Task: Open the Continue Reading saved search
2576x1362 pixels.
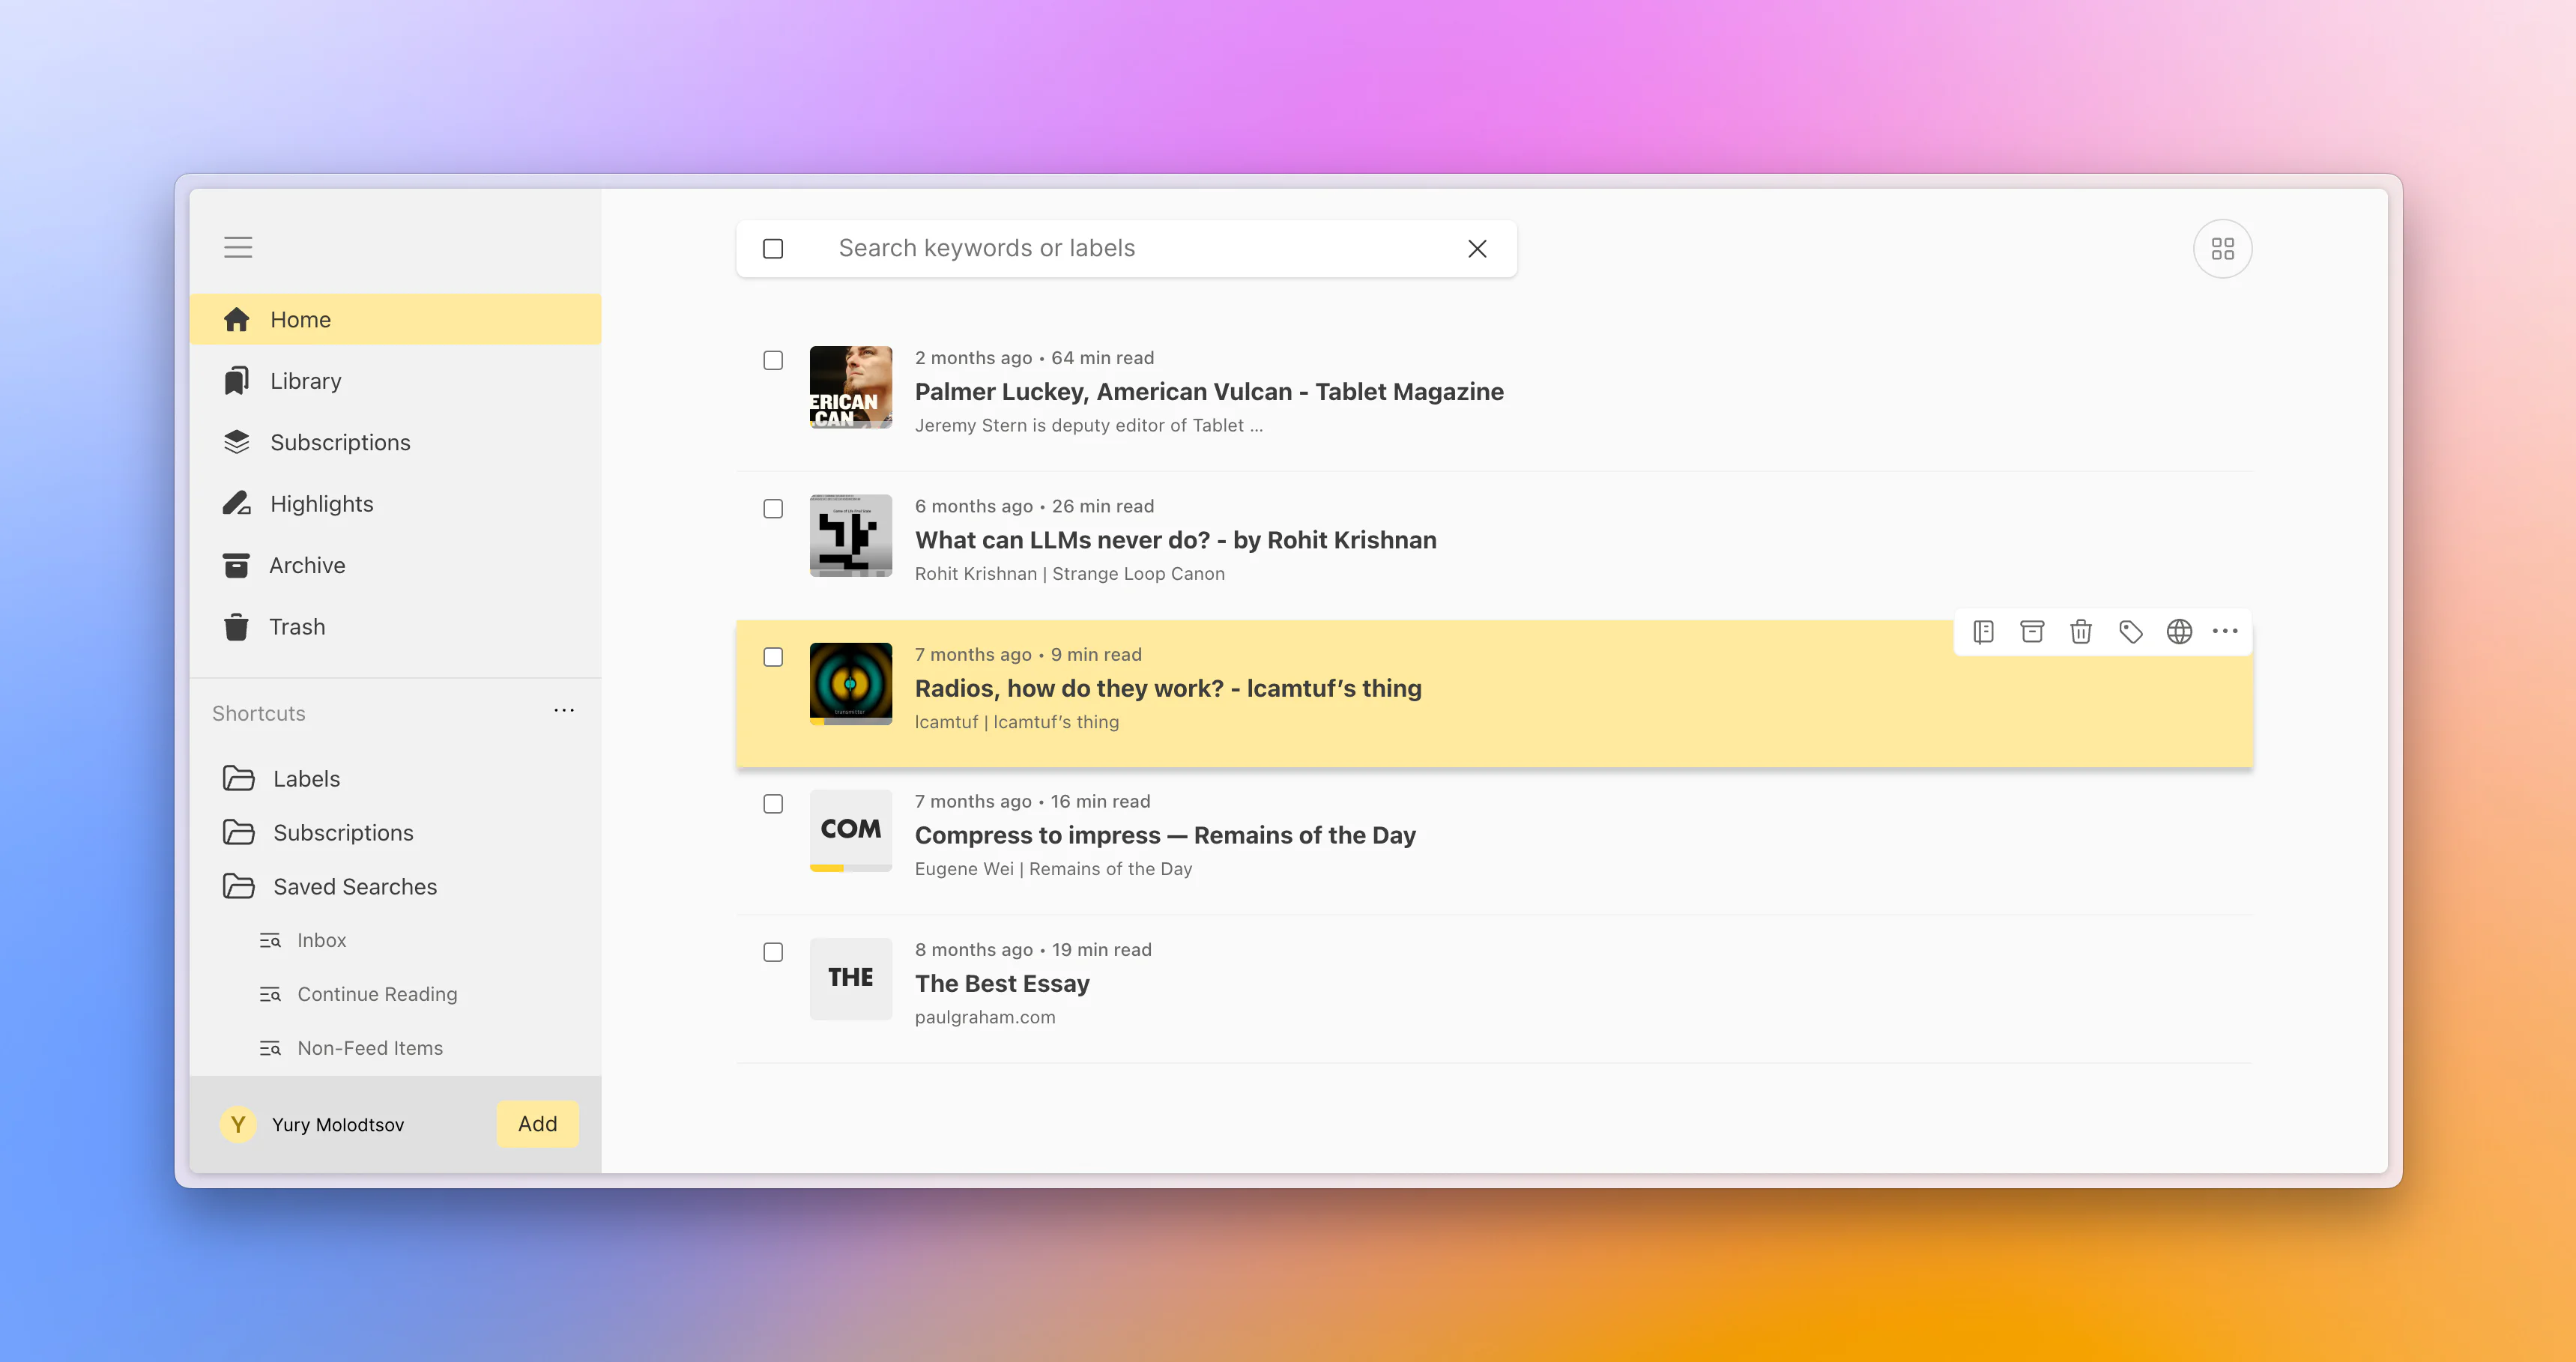Action: 376,994
